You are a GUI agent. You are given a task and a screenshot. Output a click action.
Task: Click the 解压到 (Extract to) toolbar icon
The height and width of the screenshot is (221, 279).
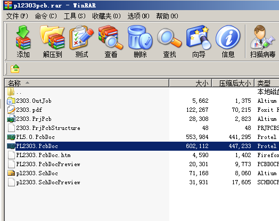[52, 38]
